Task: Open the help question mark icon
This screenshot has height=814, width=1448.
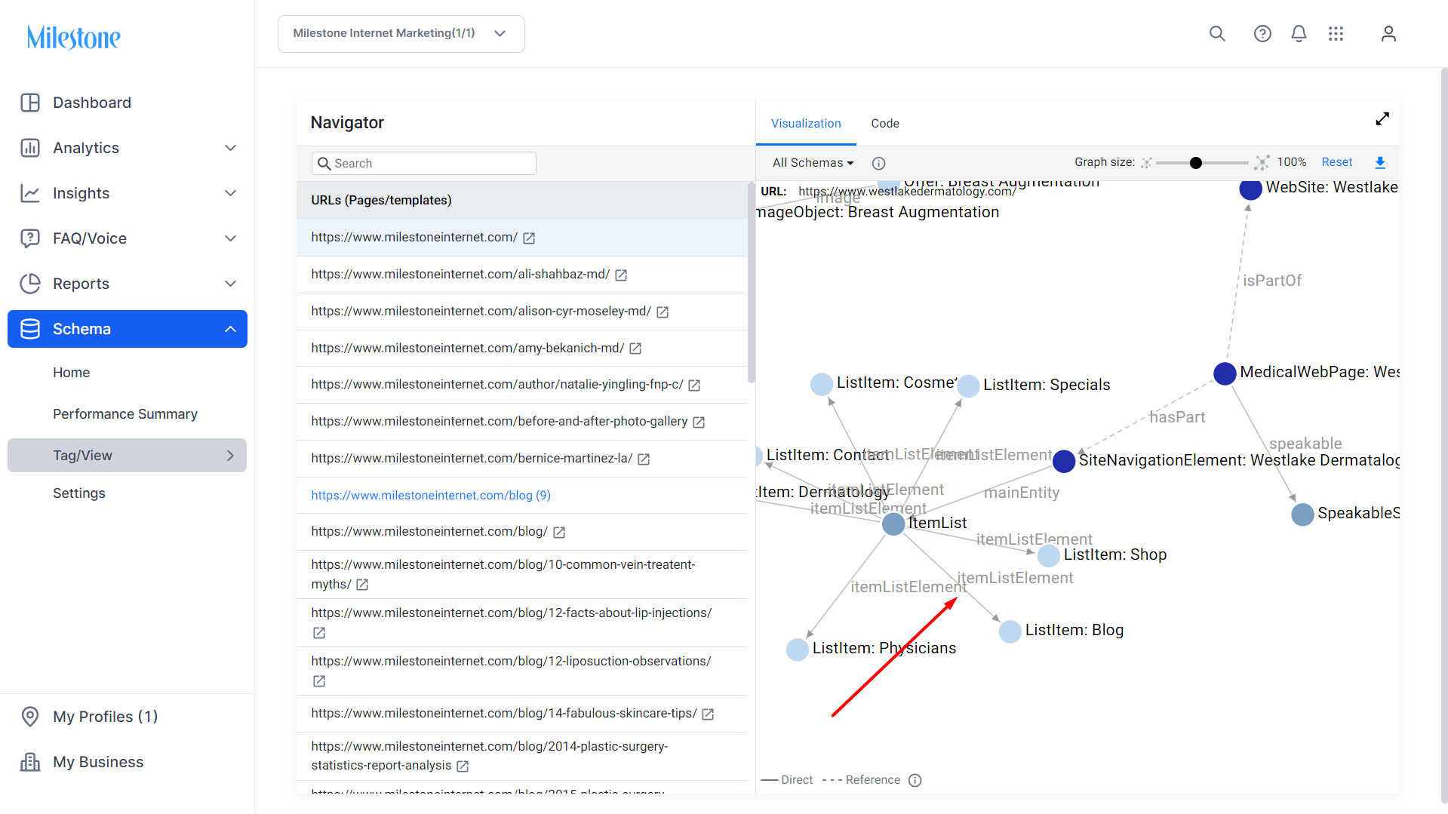Action: point(1262,34)
